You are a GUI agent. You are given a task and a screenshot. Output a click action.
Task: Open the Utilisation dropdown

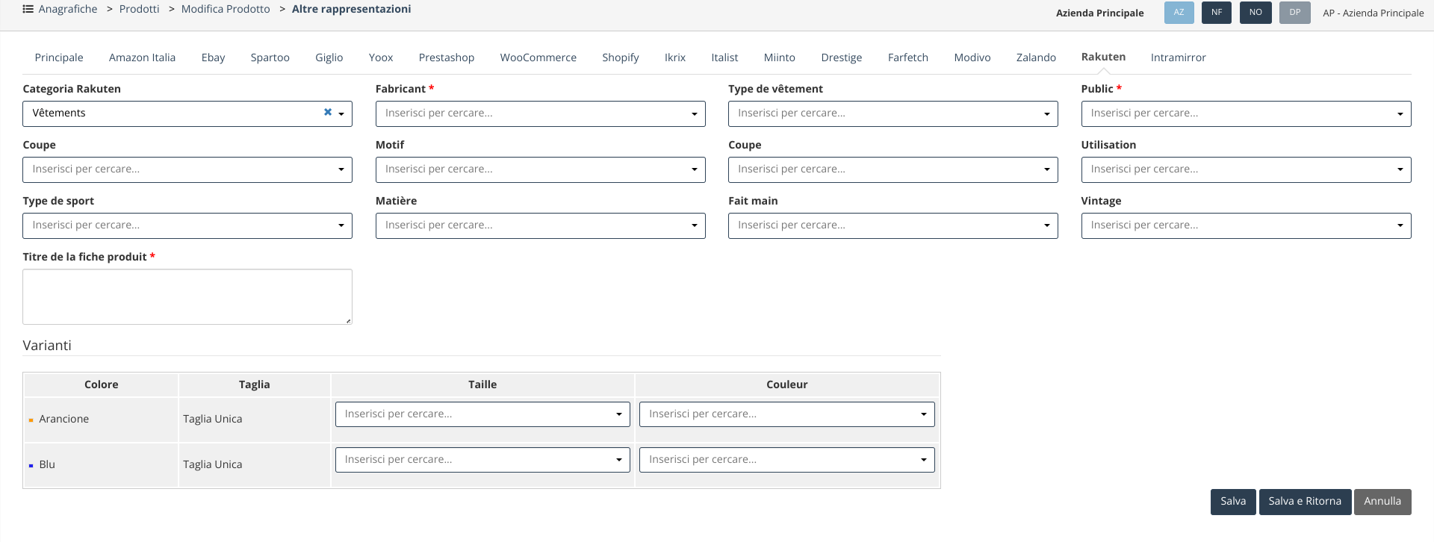[x=1246, y=169]
